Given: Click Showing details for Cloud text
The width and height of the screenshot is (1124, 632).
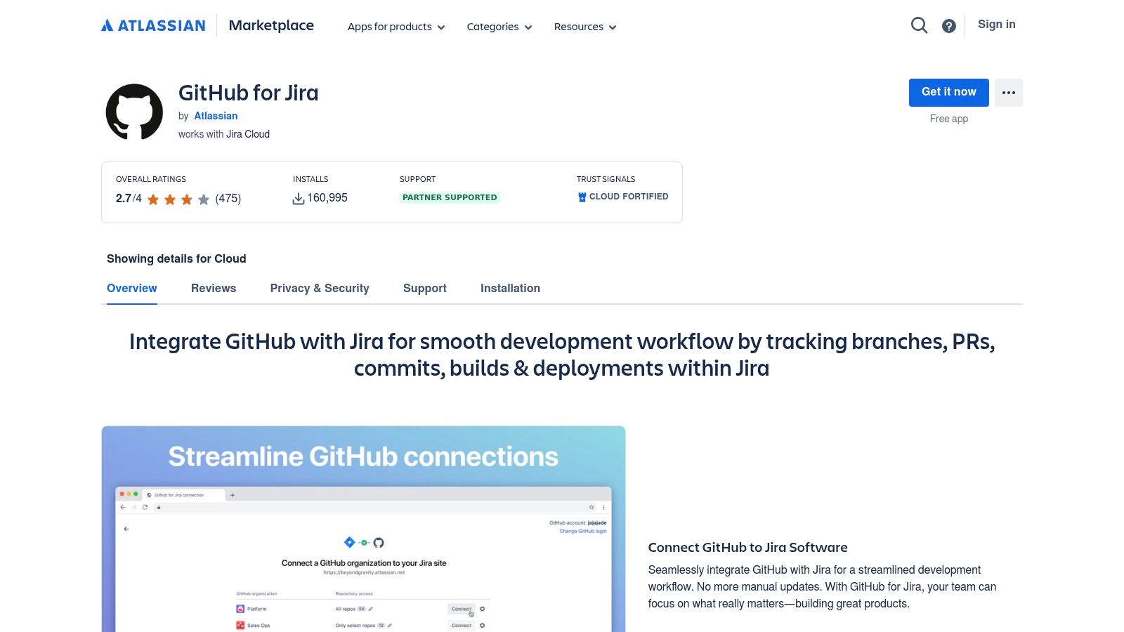Looking at the screenshot, I should coord(176,258).
